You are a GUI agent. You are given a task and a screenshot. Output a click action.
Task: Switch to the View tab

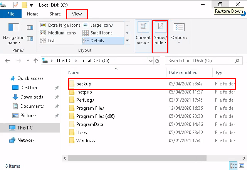point(77,14)
